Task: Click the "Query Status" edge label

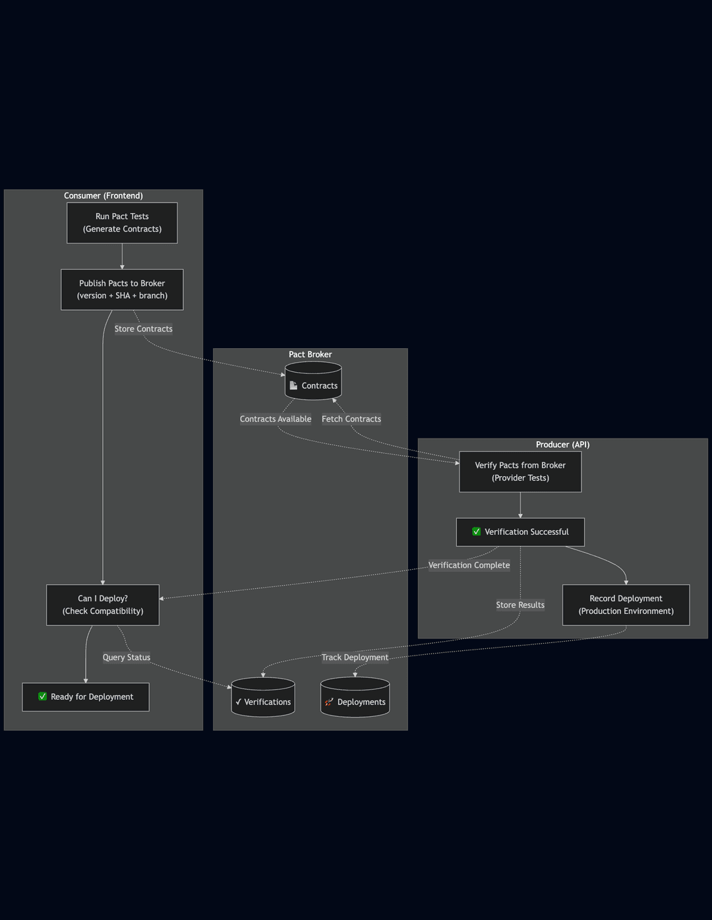Action: [x=127, y=658]
